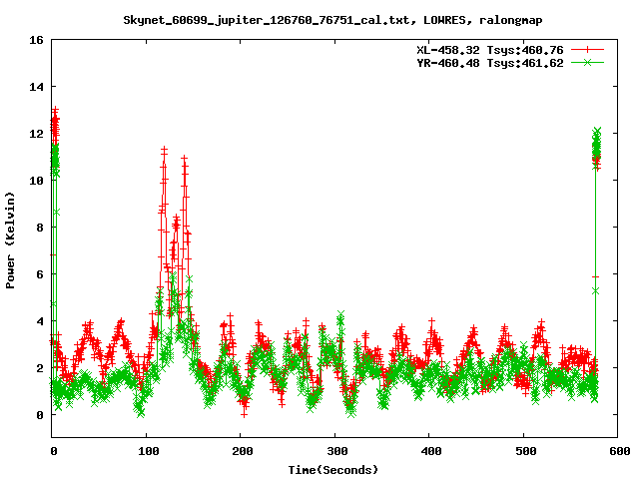The image size is (639, 479).
Task: Click the x-axis tick label 600
Action: click(619, 451)
